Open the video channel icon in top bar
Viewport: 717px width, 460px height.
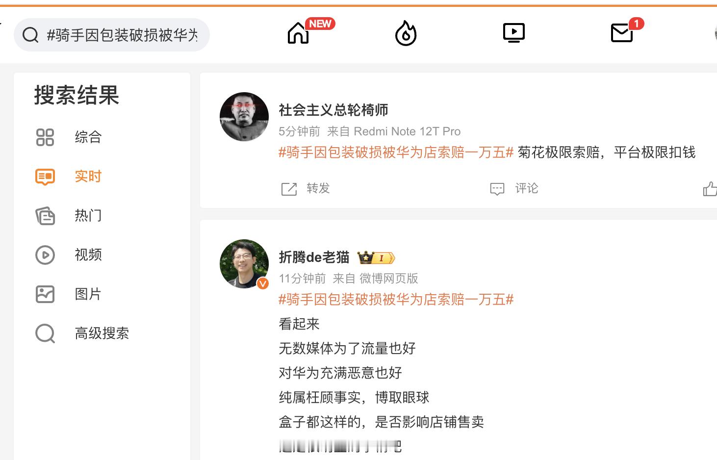coord(514,33)
